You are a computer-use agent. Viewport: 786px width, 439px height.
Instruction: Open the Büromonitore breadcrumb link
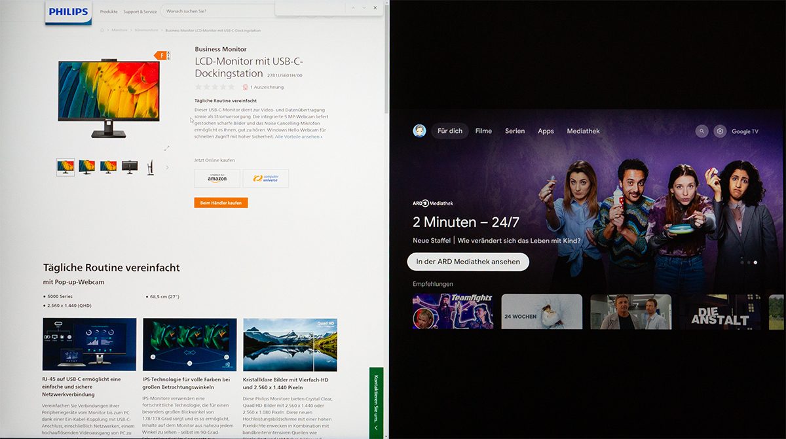click(x=146, y=30)
